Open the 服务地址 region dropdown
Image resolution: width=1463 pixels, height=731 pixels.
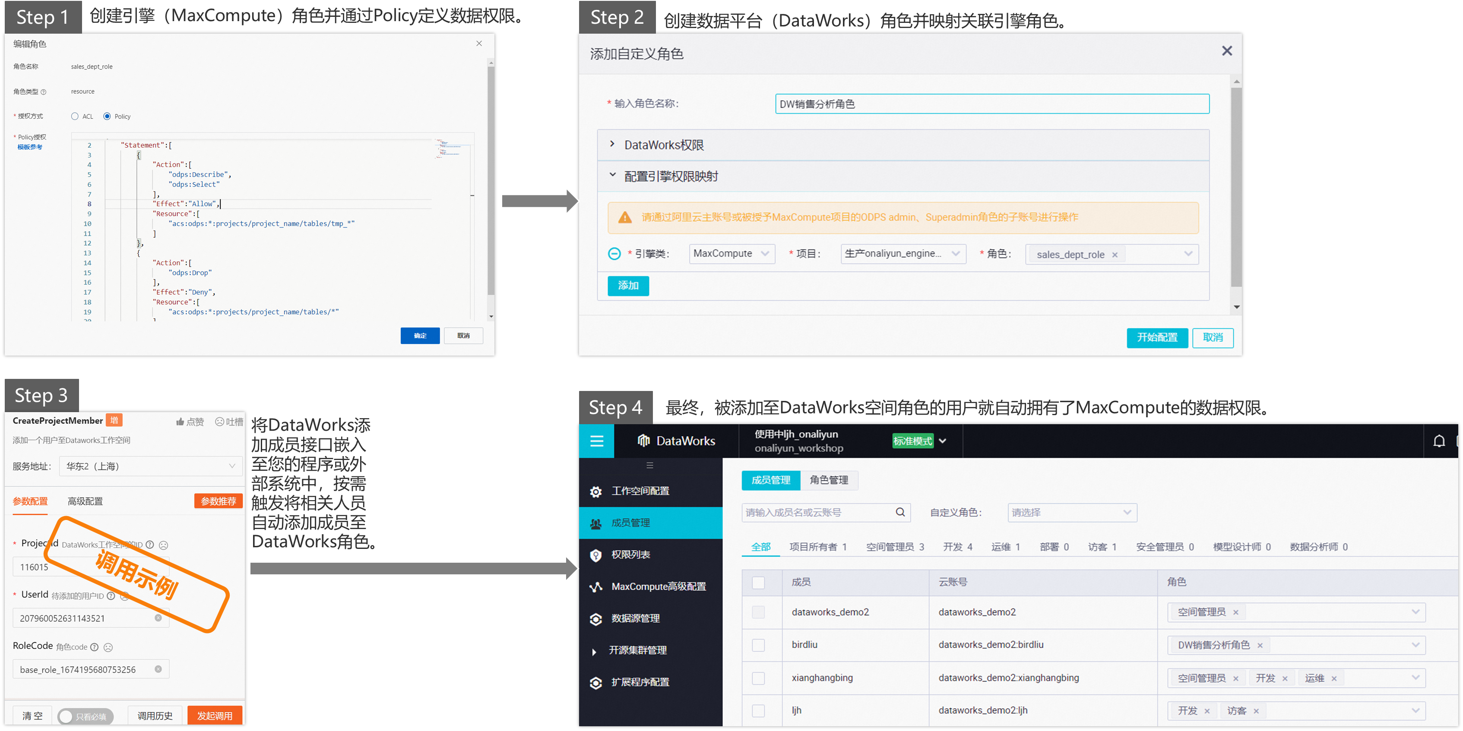(151, 466)
